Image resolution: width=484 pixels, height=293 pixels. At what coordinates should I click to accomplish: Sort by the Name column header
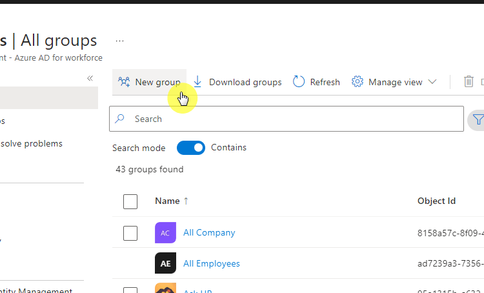coord(167,201)
